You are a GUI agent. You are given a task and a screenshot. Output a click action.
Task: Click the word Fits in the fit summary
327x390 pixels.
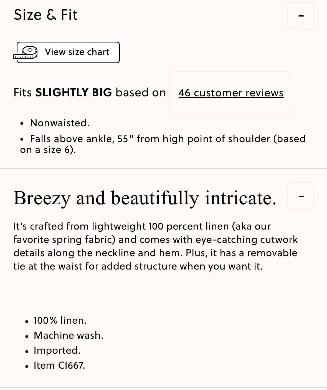[23, 93]
